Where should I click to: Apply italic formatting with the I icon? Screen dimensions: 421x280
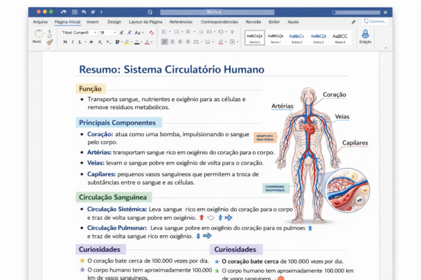pyautogui.click(x=73, y=42)
